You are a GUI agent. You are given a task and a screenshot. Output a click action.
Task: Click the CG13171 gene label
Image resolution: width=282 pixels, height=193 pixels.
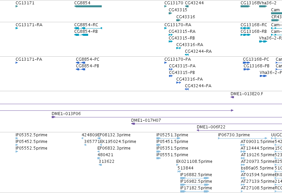(x=25, y=3)
